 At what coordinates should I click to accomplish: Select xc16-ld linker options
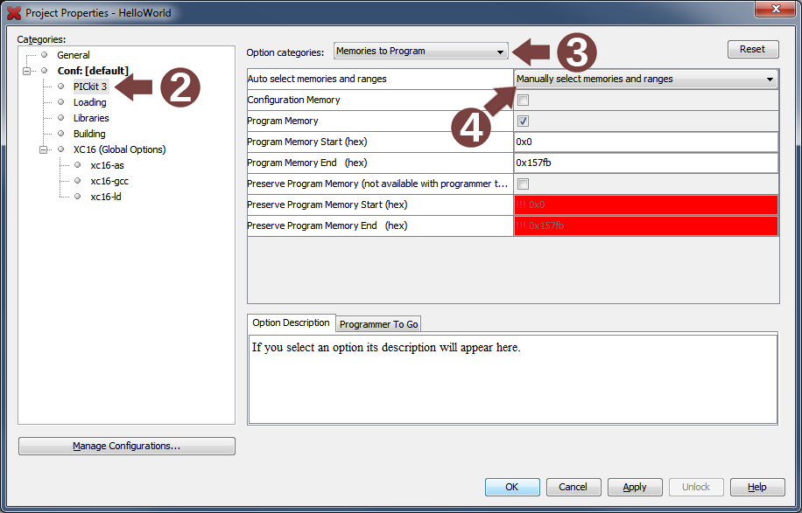tap(105, 197)
